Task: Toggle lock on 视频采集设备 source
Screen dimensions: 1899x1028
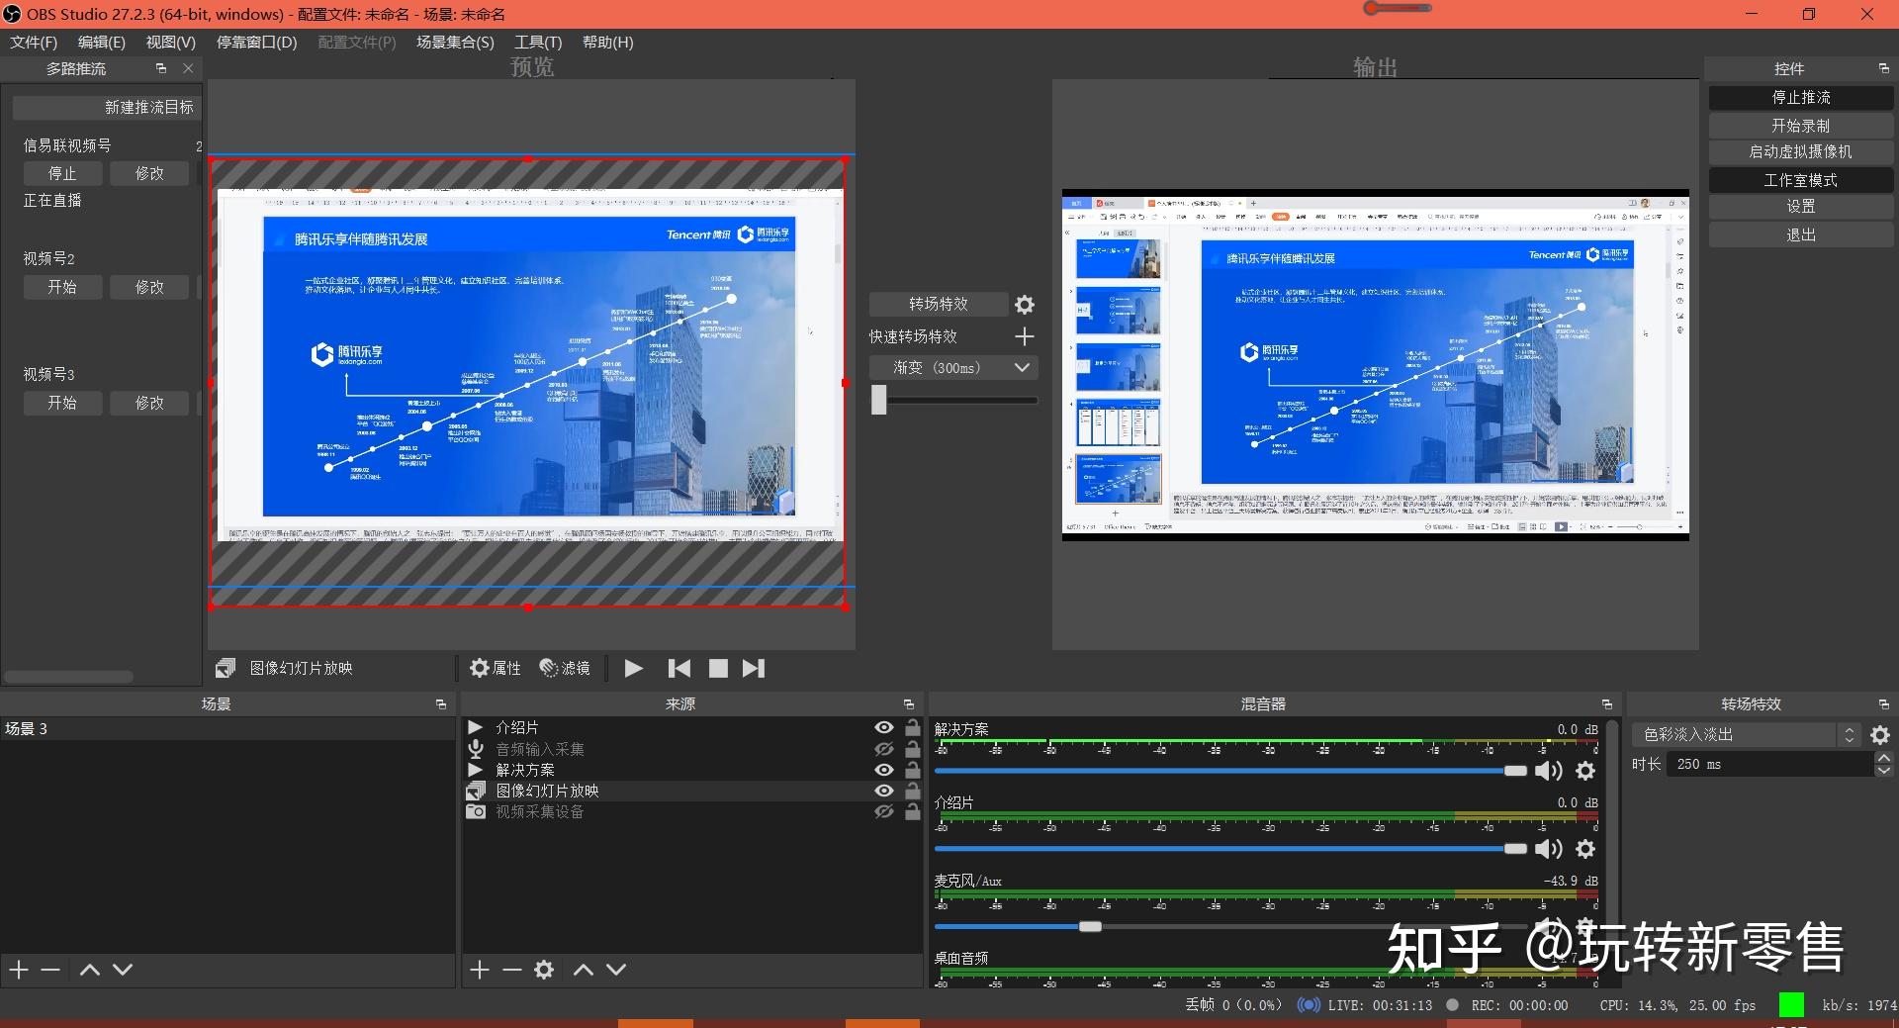Action: 913,811
